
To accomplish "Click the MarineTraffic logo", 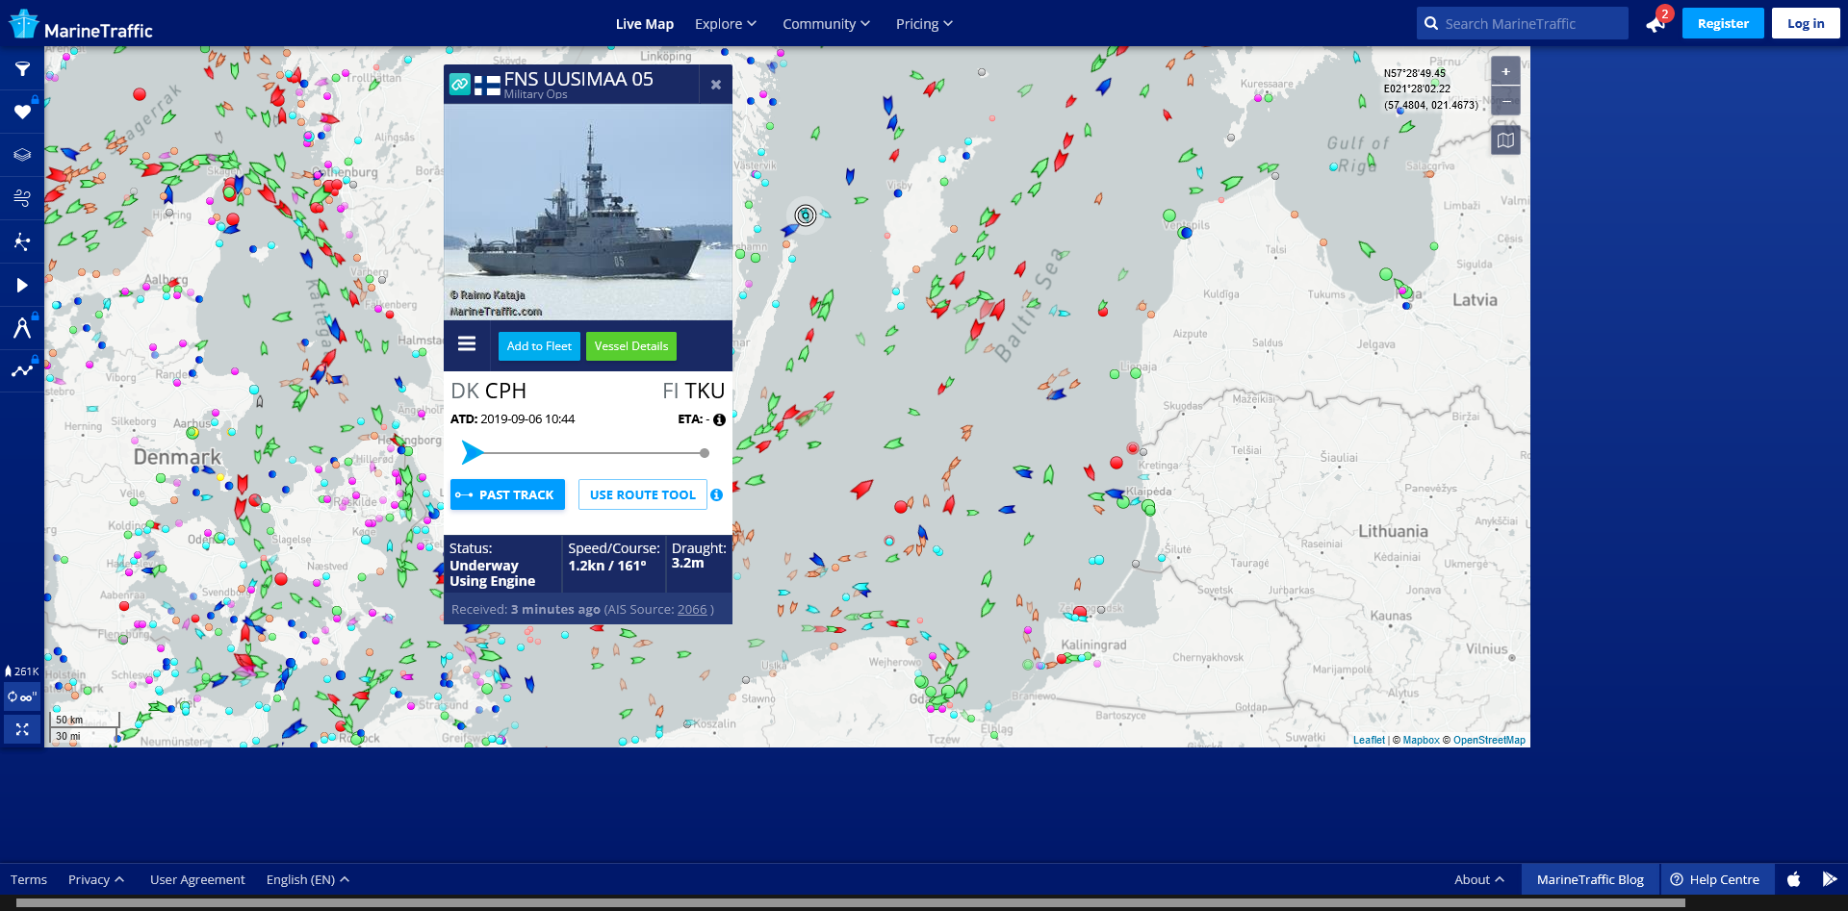I will (81, 25).
